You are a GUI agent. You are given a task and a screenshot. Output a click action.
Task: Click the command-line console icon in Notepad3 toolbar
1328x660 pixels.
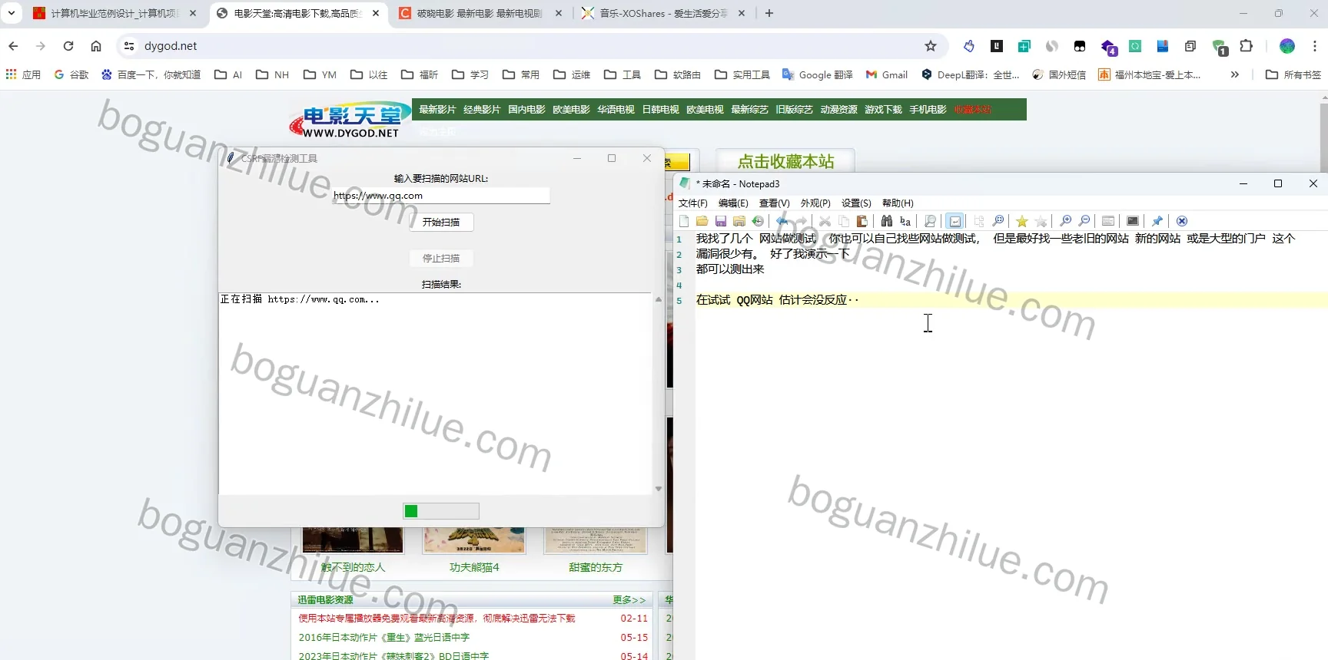1133,221
